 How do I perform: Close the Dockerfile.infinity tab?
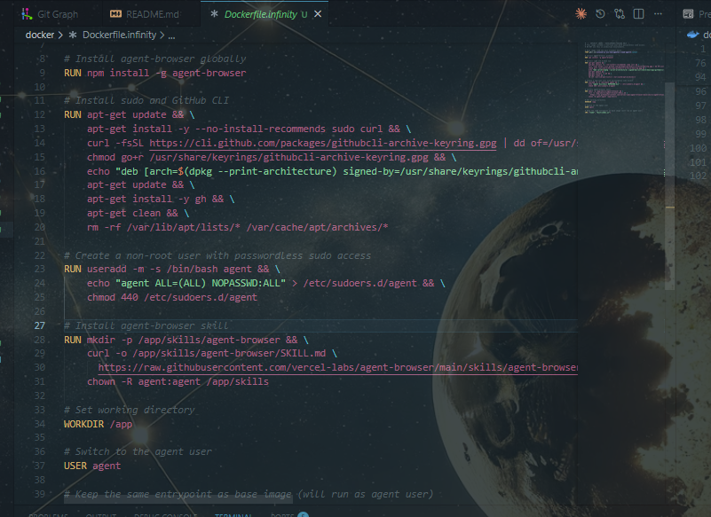point(319,14)
